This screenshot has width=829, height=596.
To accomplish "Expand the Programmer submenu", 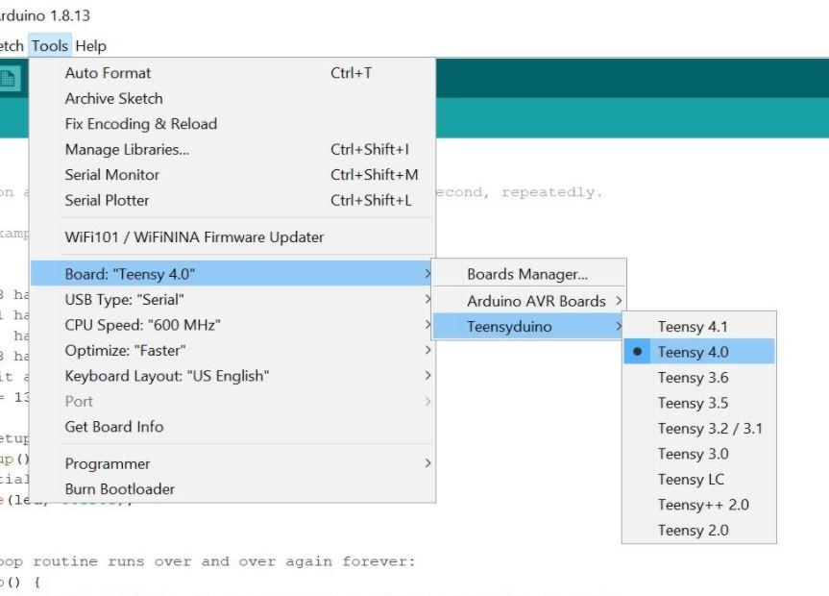I will (232, 463).
